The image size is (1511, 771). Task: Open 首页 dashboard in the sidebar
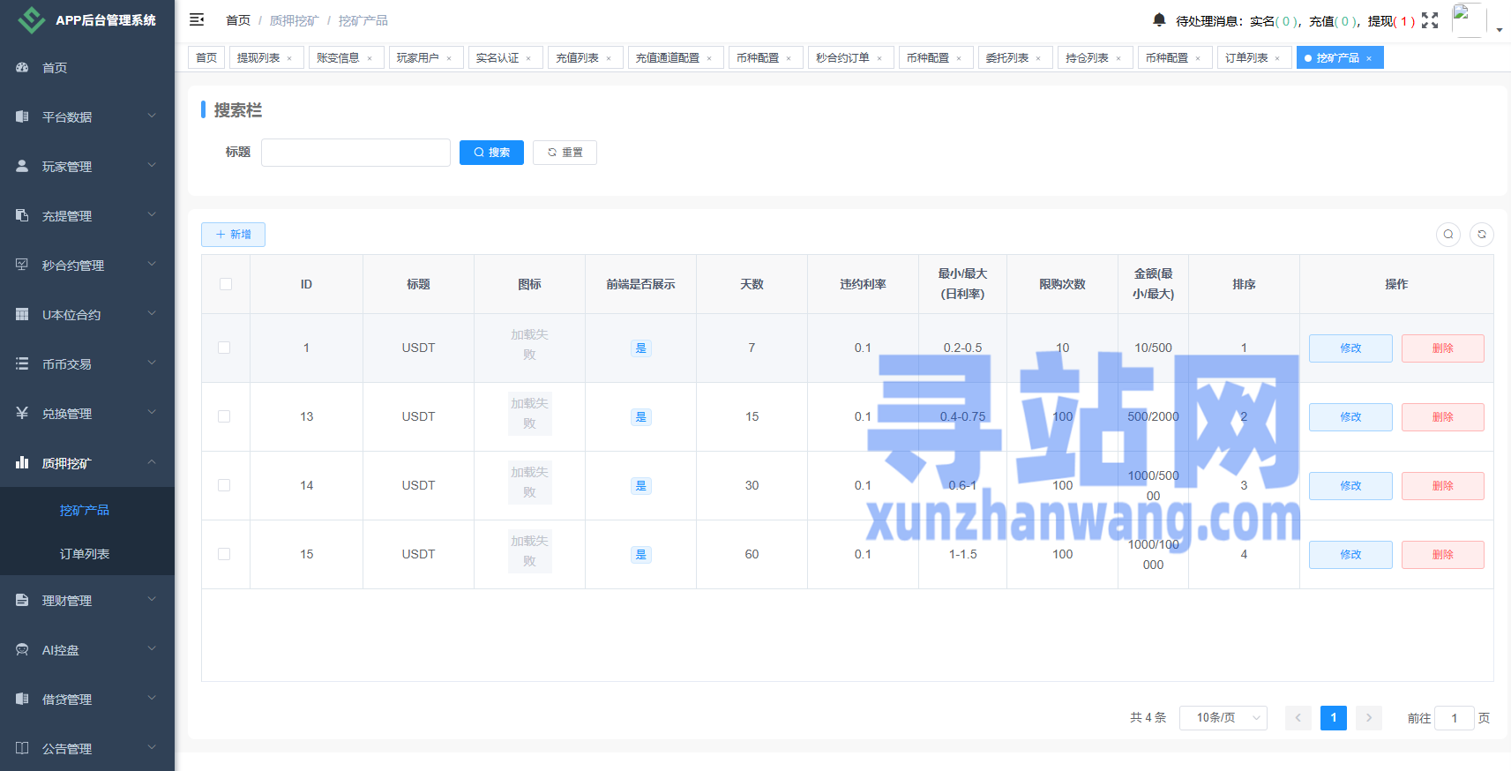tap(55, 68)
